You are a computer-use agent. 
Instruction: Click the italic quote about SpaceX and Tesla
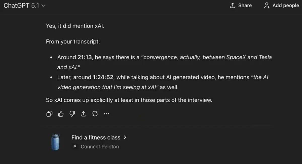coord(206,57)
